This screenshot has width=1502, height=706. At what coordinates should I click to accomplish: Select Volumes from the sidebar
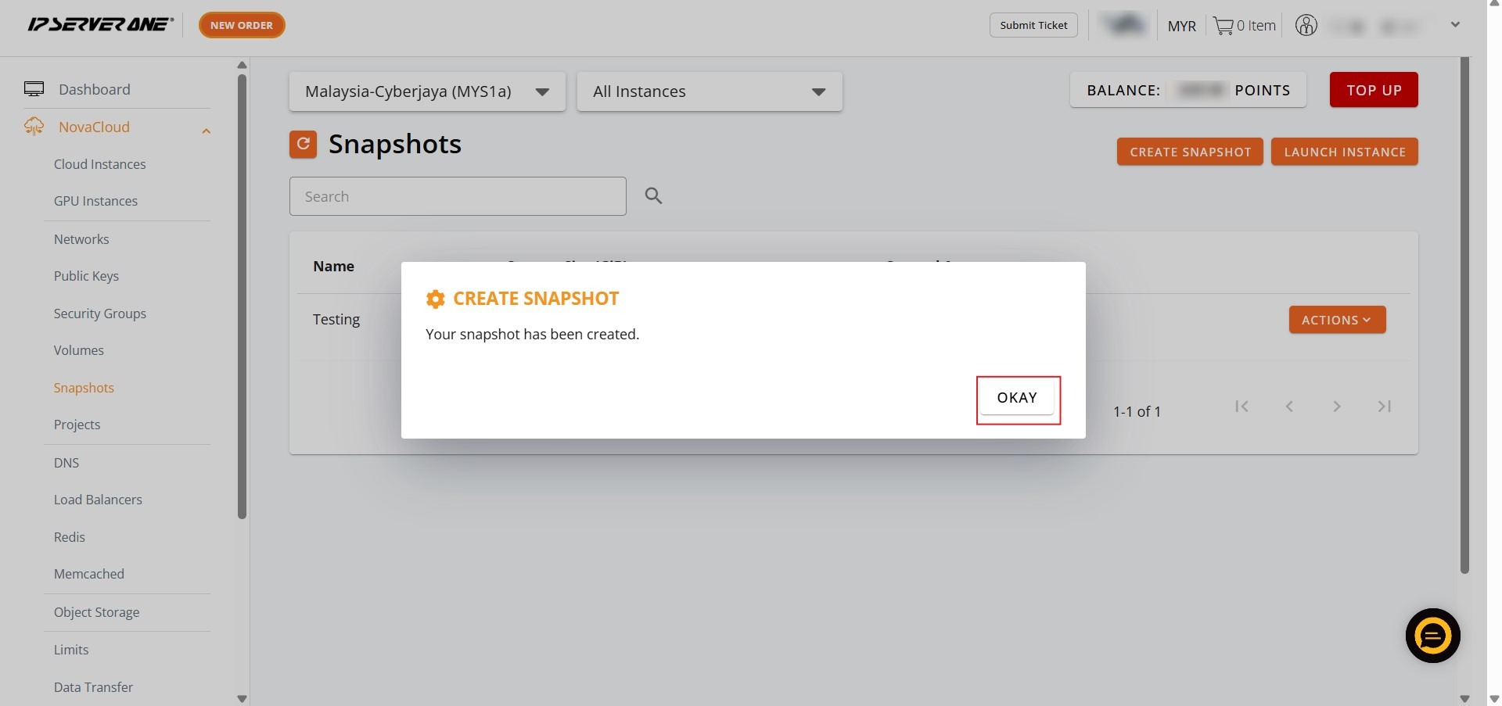pos(78,350)
